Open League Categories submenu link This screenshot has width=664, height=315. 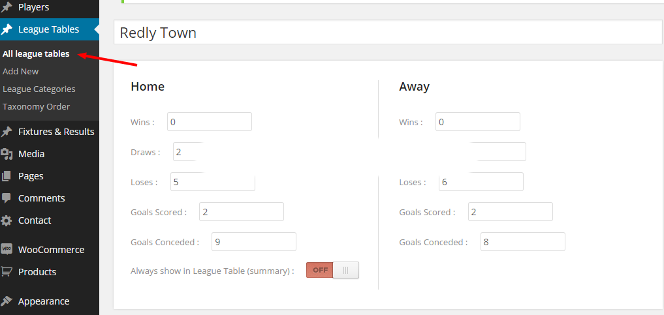tap(39, 89)
